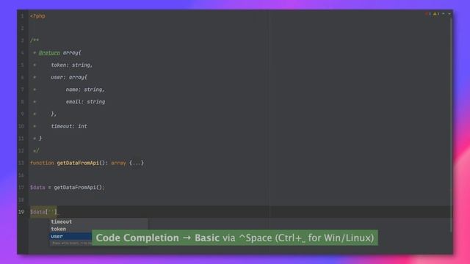Select 'timeout' in completion popup
This screenshot has width=470, height=264.
click(x=98, y=221)
